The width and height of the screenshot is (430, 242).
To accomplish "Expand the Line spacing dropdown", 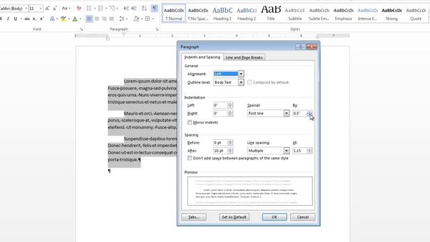I will pyautogui.click(x=286, y=151).
